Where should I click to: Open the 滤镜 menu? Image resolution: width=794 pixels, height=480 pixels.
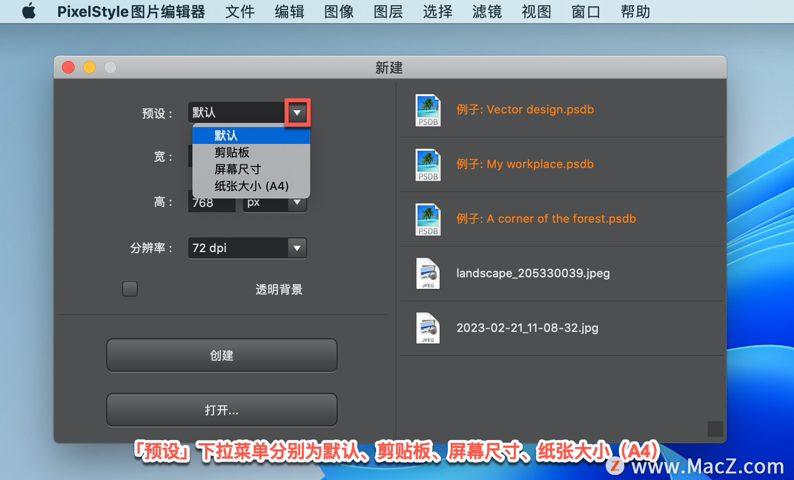point(487,12)
